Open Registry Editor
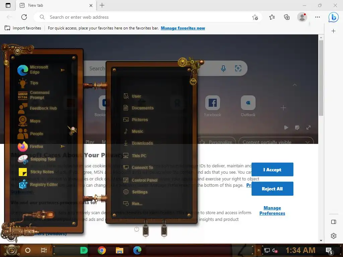343x257 pixels. click(x=38, y=184)
